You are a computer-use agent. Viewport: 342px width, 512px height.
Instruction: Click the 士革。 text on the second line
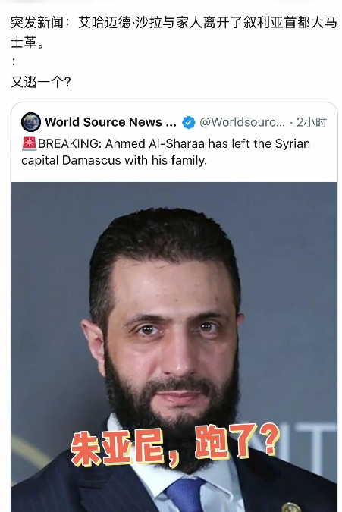coord(27,42)
